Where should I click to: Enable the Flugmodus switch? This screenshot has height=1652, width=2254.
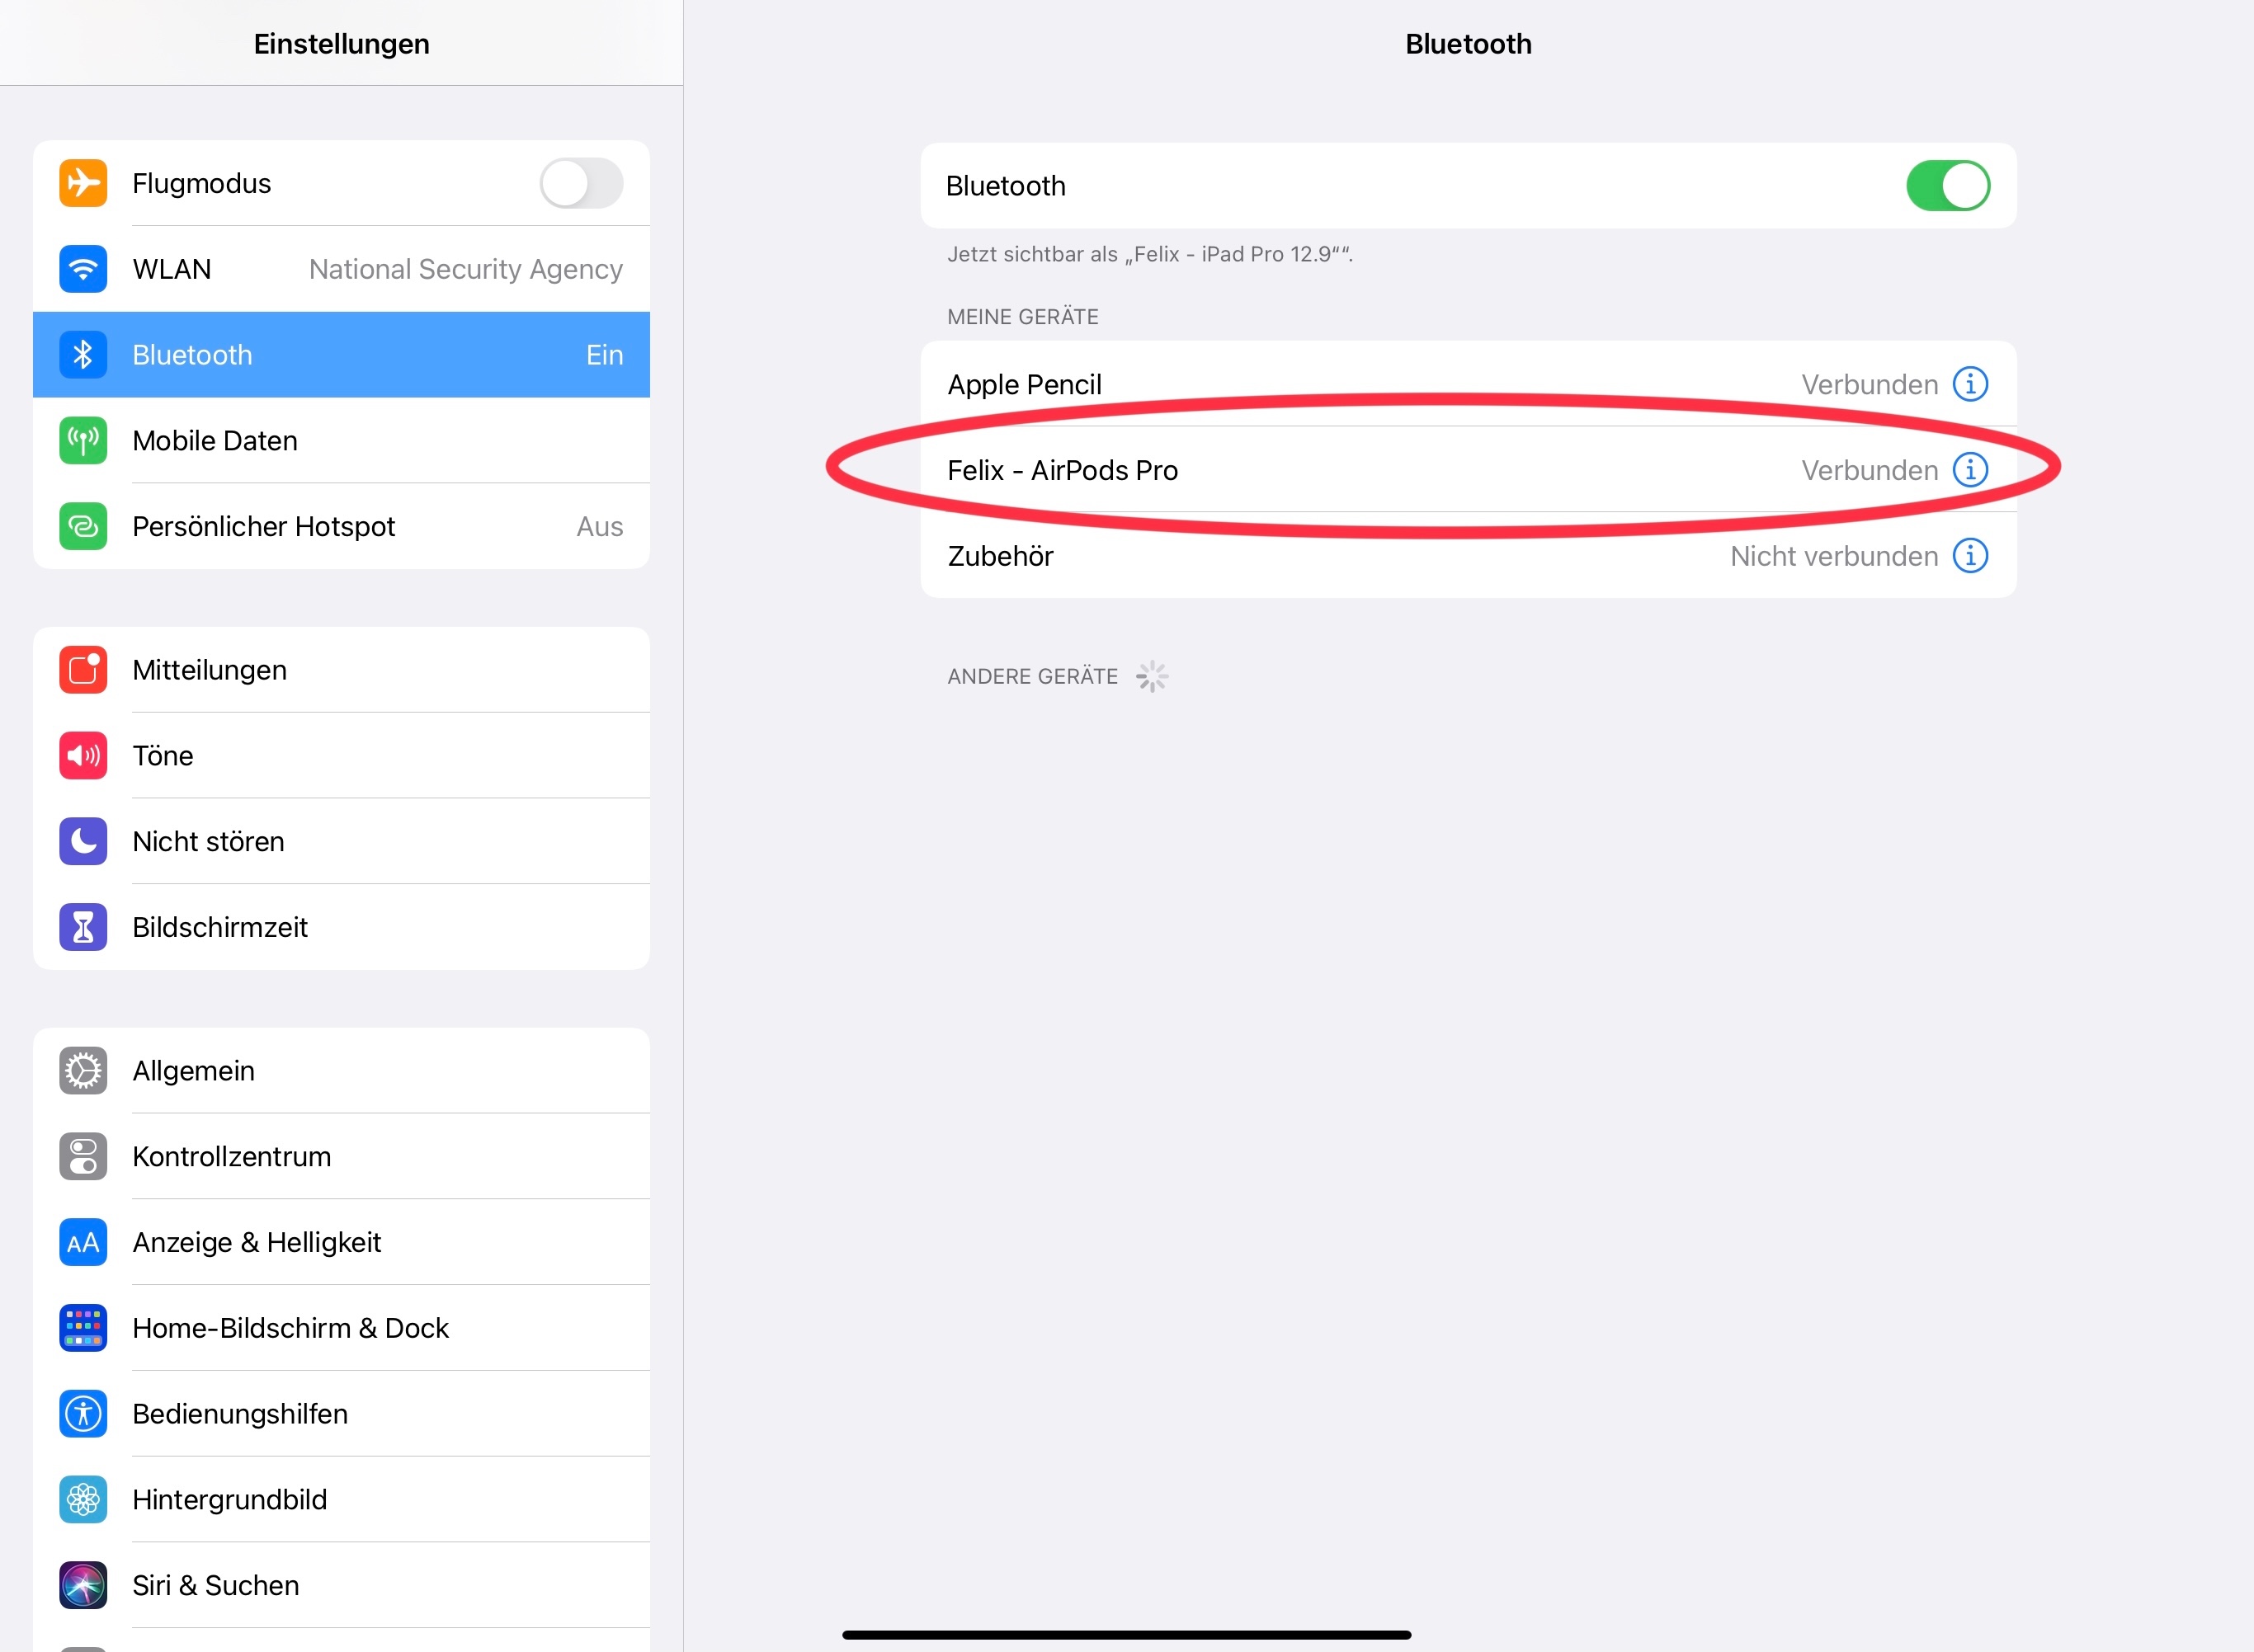click(580, 183)
